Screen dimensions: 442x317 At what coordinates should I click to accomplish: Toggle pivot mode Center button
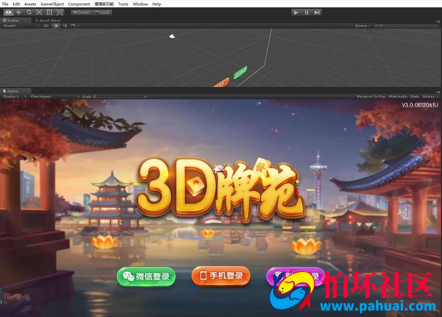[82, 12]
